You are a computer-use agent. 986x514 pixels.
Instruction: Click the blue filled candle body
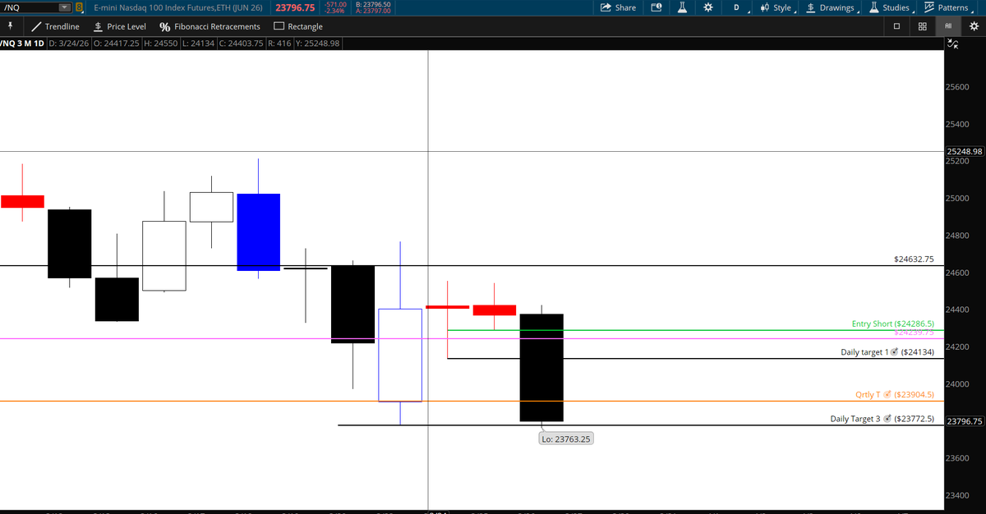259,232
